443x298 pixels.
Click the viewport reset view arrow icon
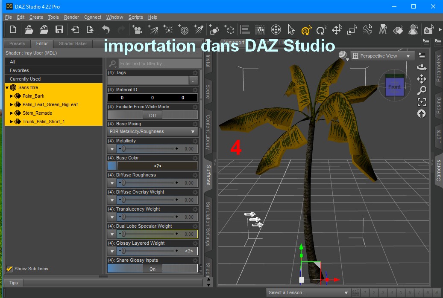421,114
